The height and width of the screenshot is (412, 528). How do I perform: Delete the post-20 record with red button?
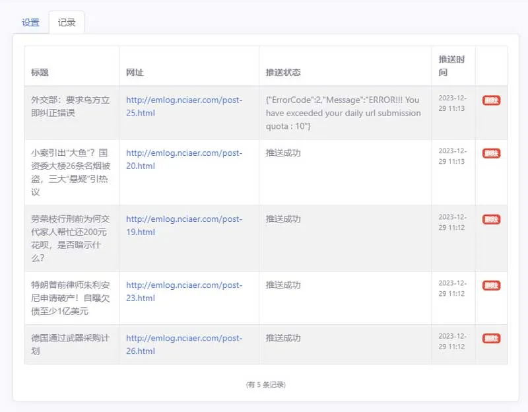tap(491, 153)
